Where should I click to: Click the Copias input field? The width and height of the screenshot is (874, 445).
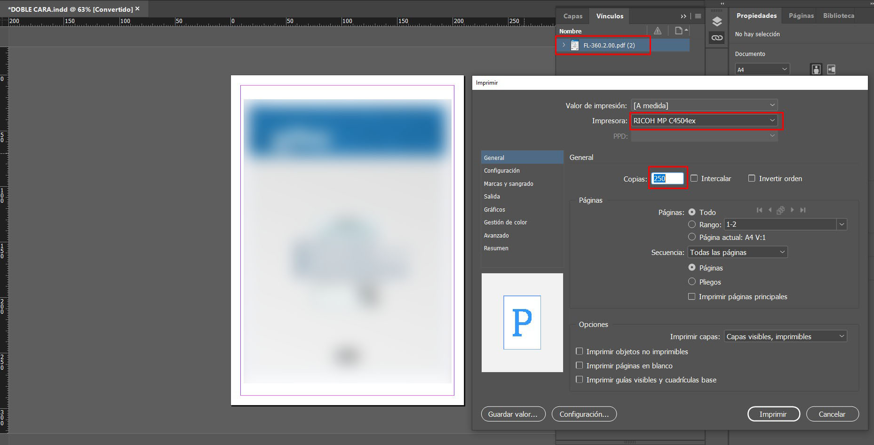point(667,179)
